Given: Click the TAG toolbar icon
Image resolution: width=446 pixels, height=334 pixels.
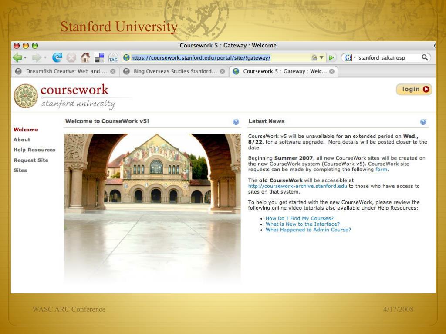Looking at the screenshot, I should (x=113, y=58).
